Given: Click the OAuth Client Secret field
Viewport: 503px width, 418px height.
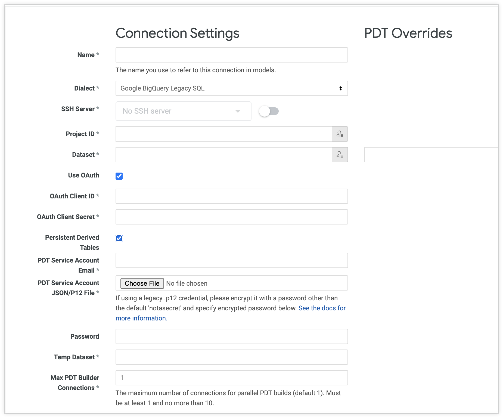Looking at the screenshot, I should [231, 217].
